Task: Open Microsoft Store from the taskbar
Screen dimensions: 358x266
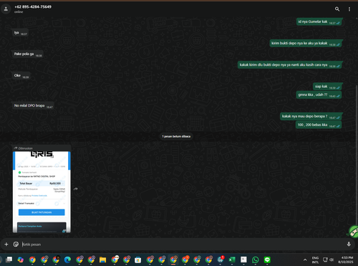Action: tap(138, 260)
